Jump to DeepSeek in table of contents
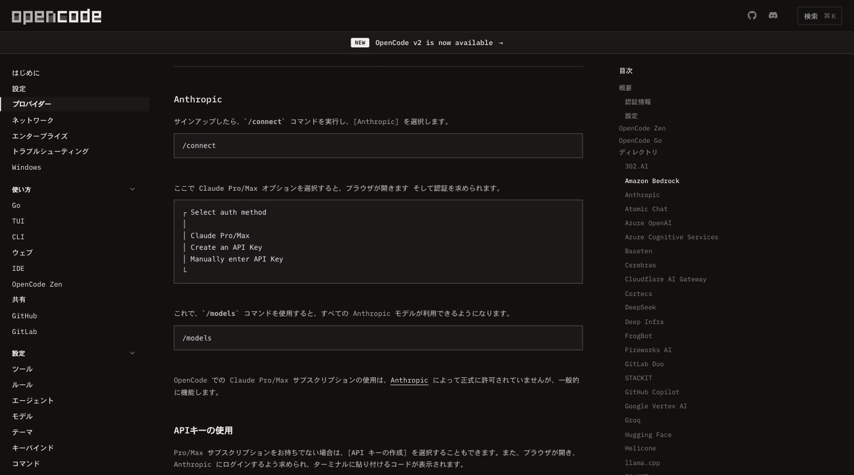The width and height of the screenshot is (854, 475). [640, 307]
